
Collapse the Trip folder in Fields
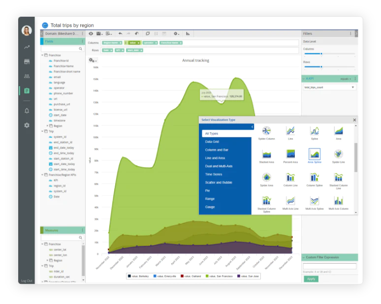(x=42, y=131)
